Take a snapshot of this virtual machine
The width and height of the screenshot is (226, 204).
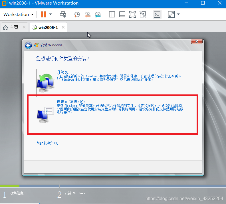click(77, 14)
